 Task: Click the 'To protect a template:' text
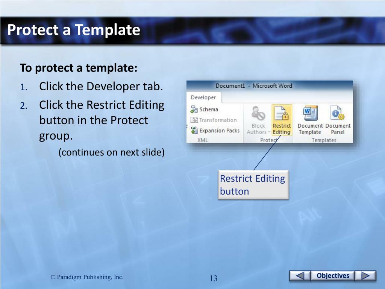click(x=79, y=68)
